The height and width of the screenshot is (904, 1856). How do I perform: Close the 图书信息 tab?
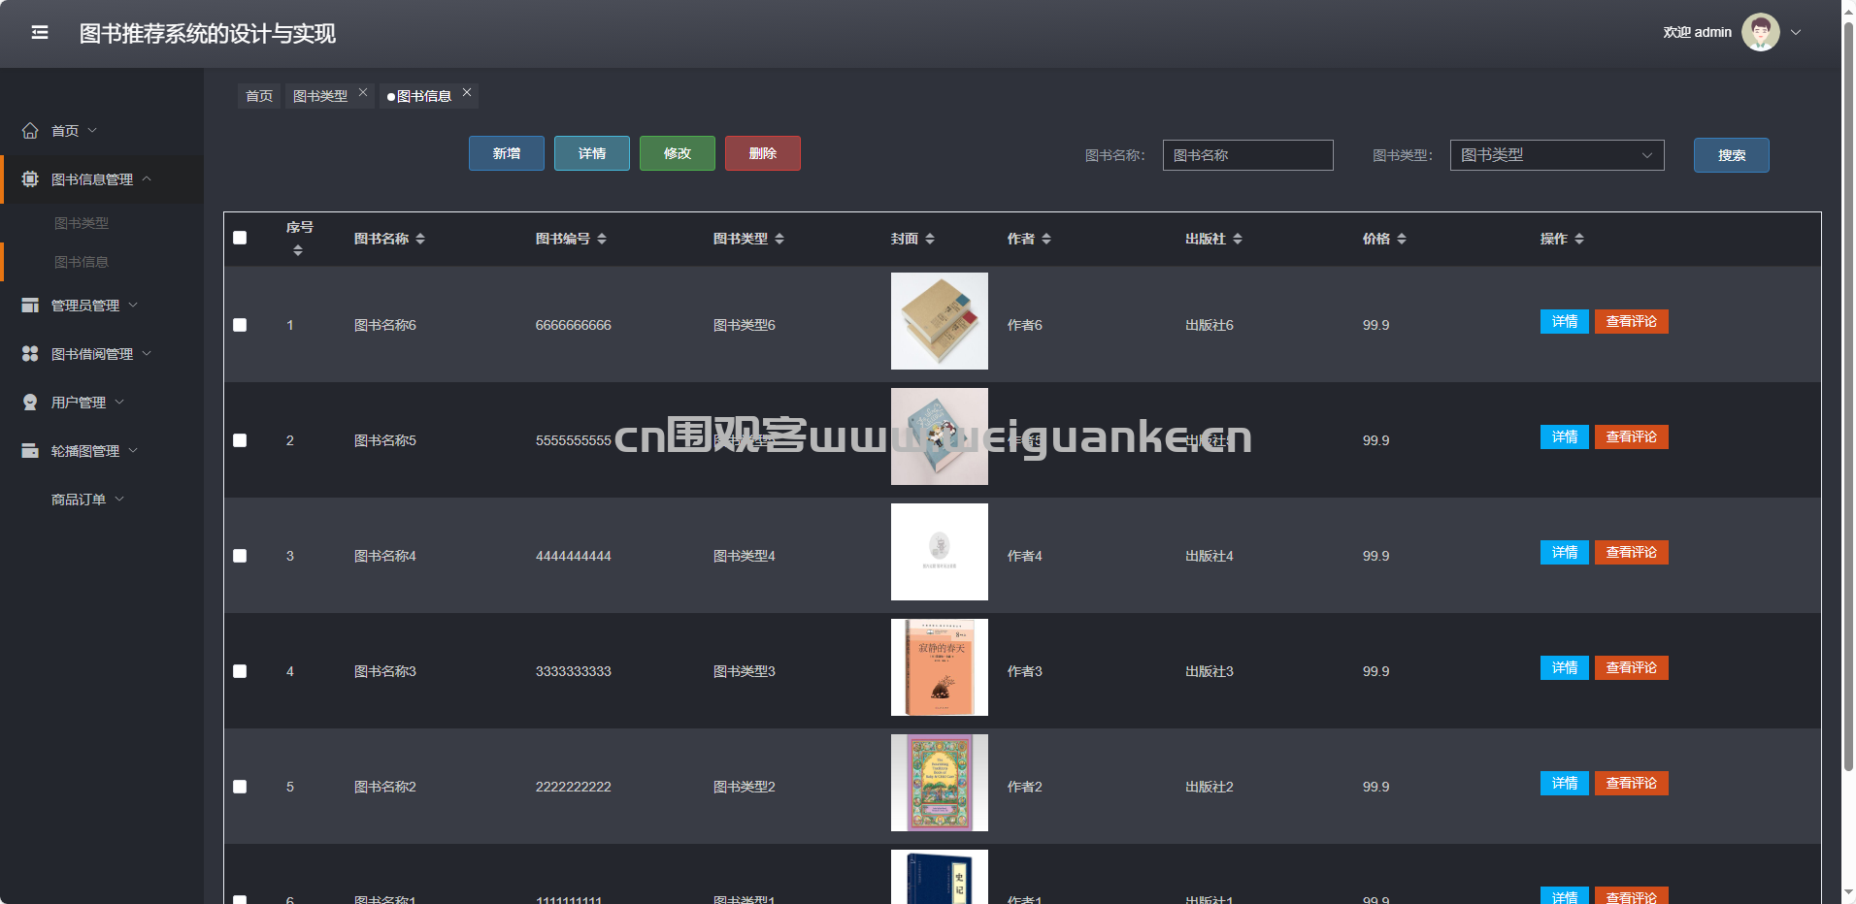pyautogui.click(x=467, y=93)
